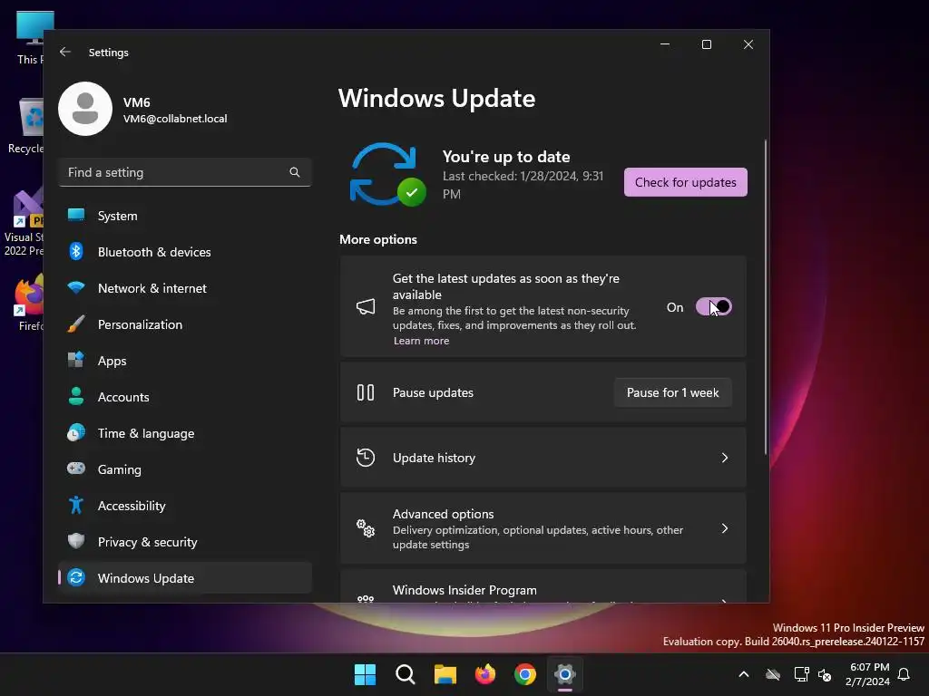The height and width of the screenshot is (696, 929).
Task: Open the notification bell in system tray
Action: (904, 674)
